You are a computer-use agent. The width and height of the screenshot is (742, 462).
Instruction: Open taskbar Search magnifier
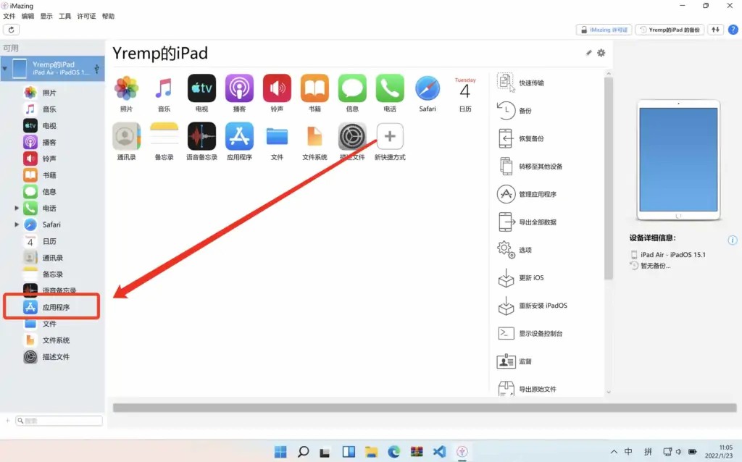(304, 452)
